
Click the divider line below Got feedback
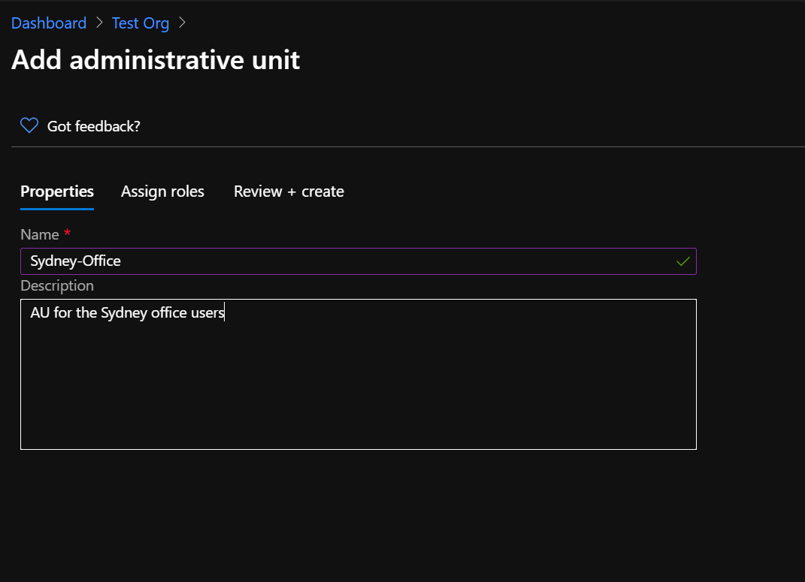(402, 148)
